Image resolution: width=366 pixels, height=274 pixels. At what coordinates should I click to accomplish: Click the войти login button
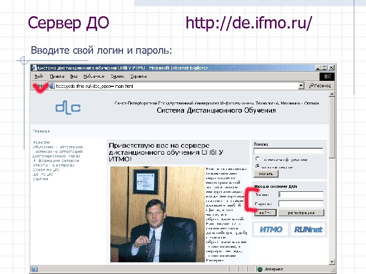pos(265,213)
